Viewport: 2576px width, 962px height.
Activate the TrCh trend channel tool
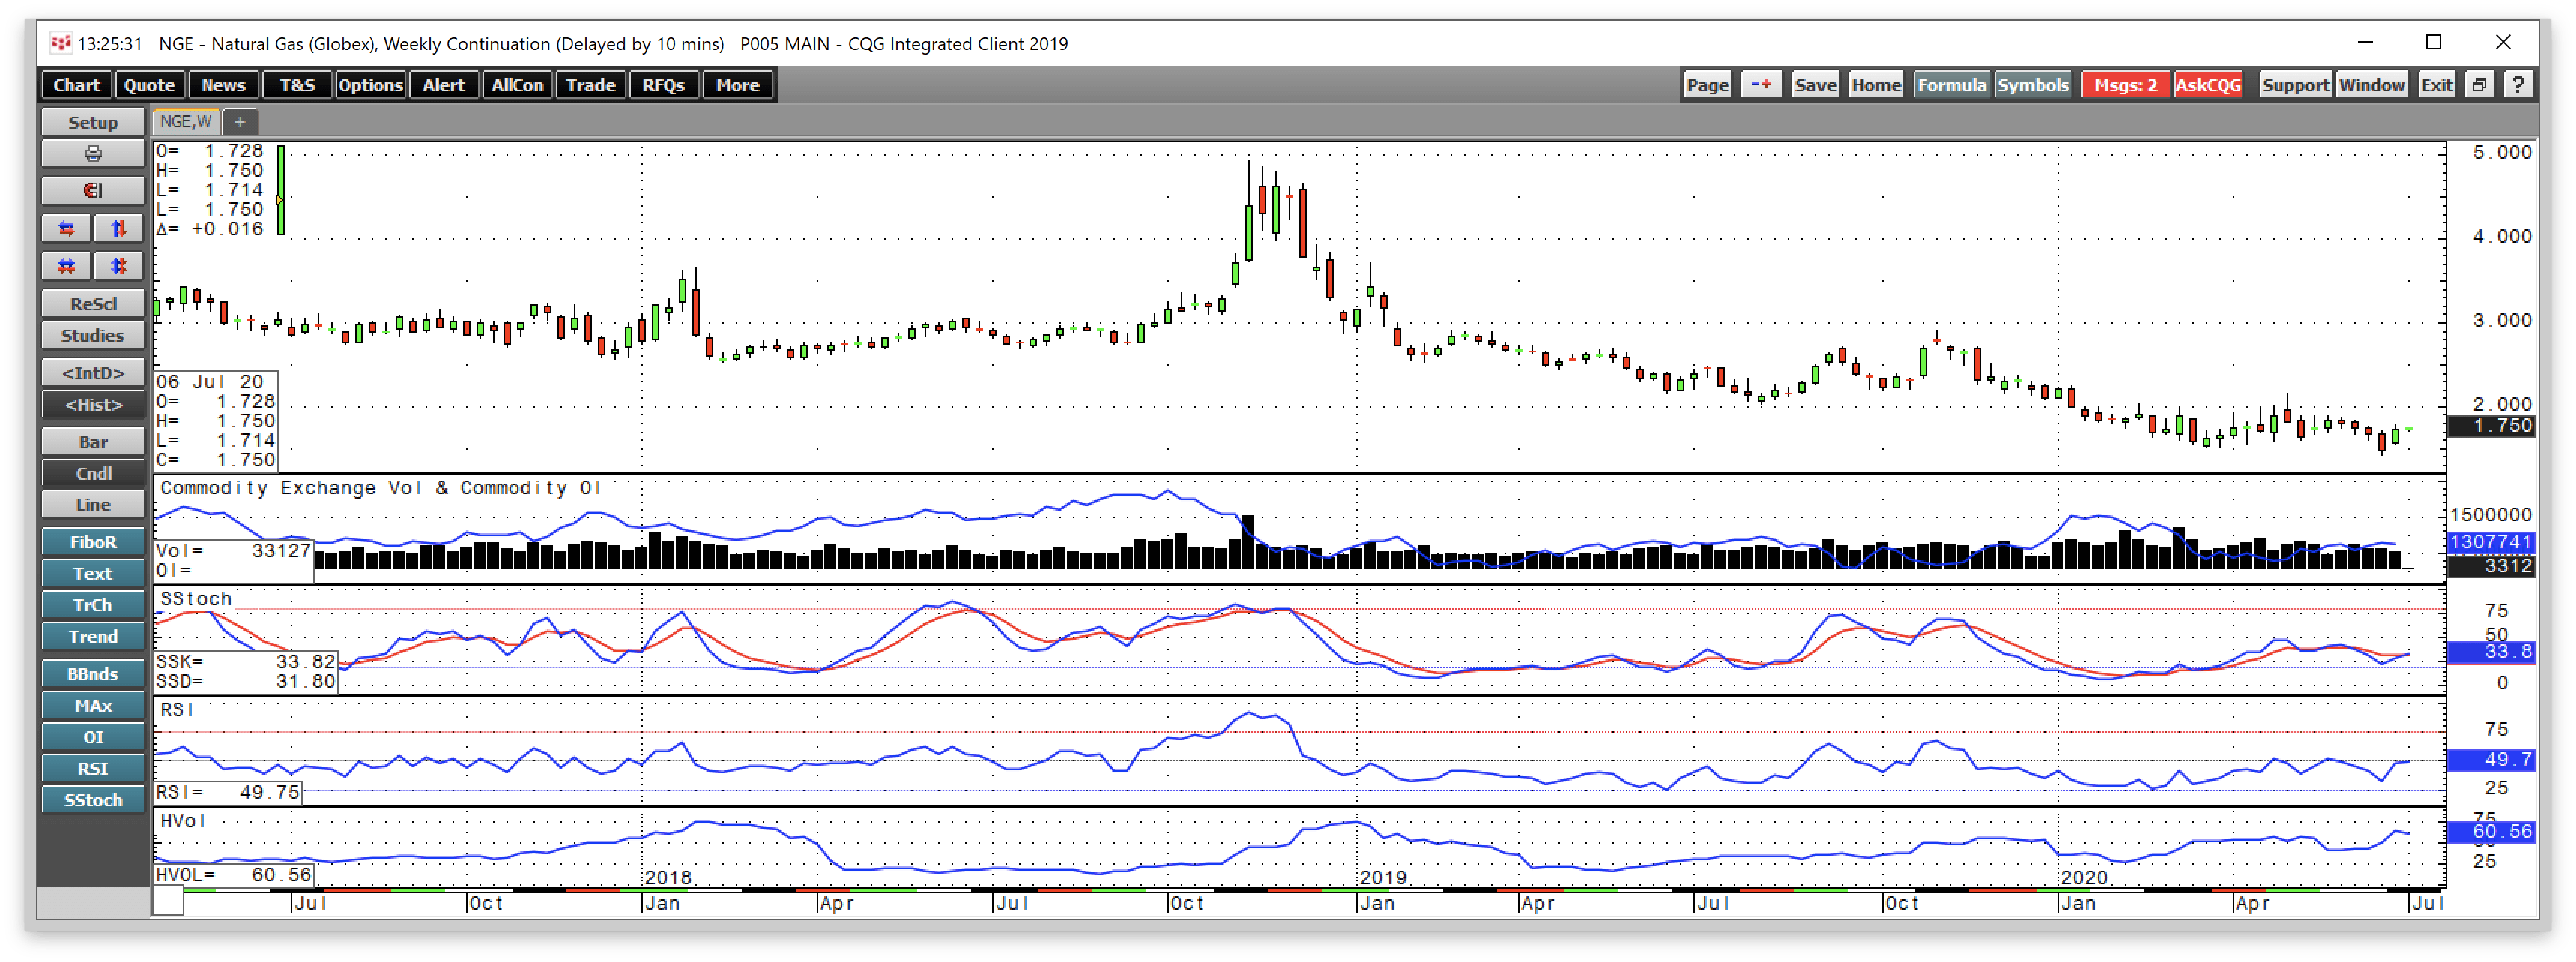pyautogui.click(x=93, y=605)
